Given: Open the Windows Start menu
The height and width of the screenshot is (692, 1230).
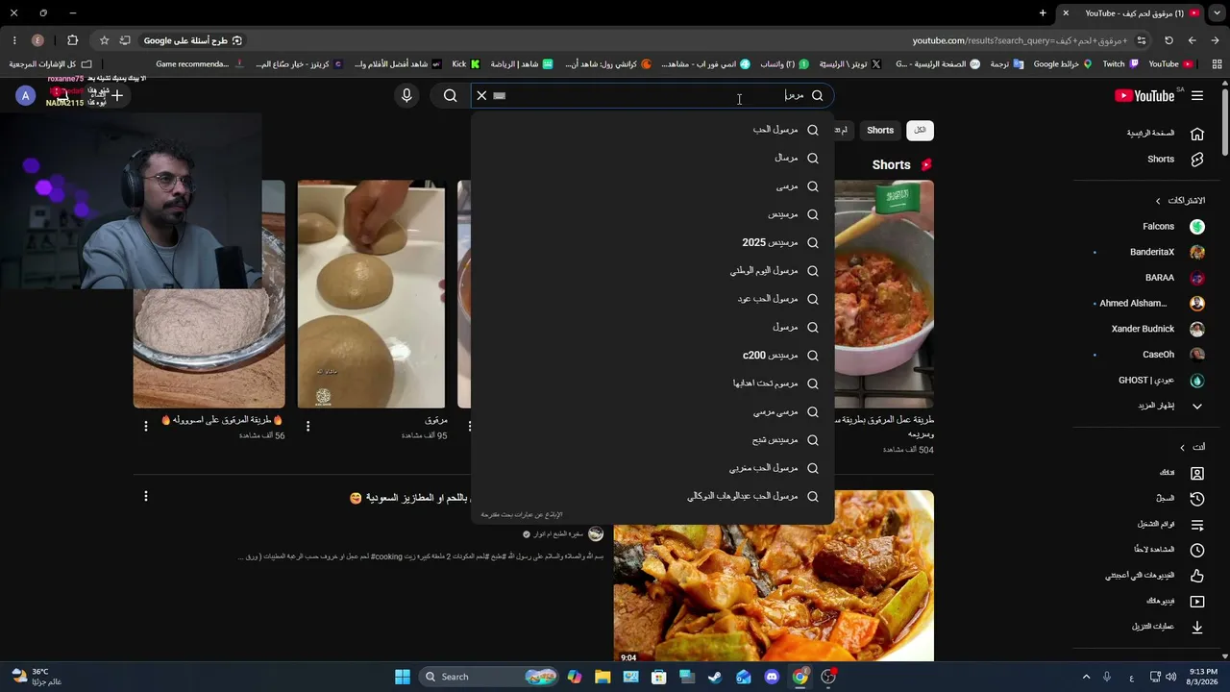Looking at the screenshot, I should point(403,677).
